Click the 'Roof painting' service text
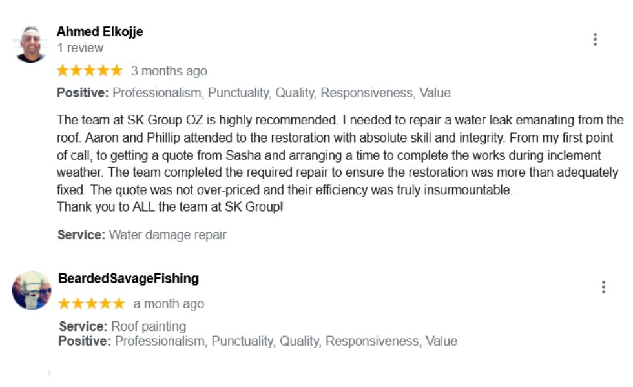 click(149, 326)
